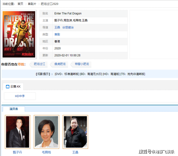Select the director link 王晶
The width and height of the screenshot is (178, 156).
57,27
